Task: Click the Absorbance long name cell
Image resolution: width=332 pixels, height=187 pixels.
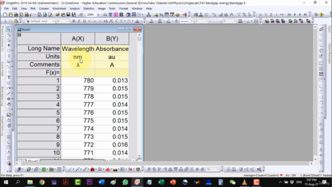Action: click(x=112, y=49)
